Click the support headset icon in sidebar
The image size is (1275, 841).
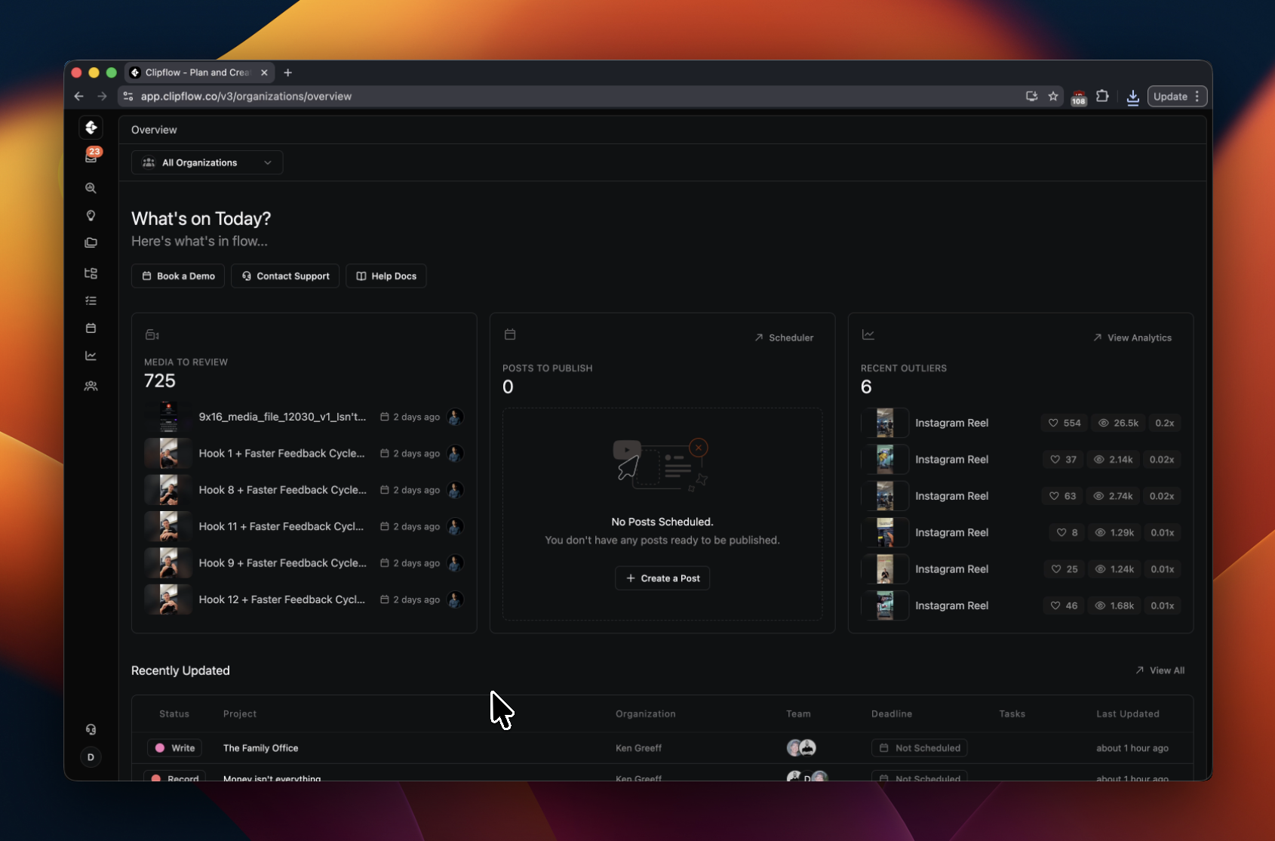91,729
